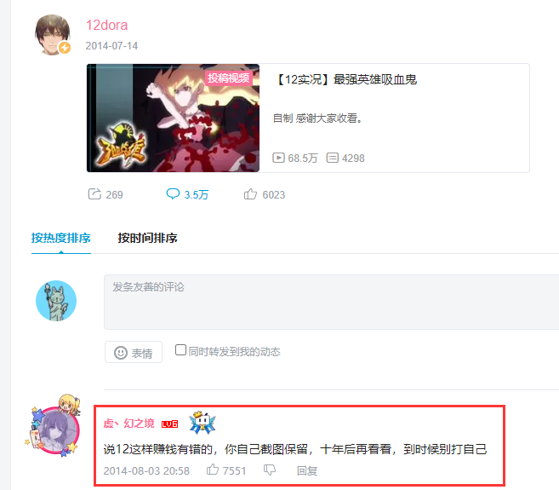Switch to 按时间排序 tab

147,238
